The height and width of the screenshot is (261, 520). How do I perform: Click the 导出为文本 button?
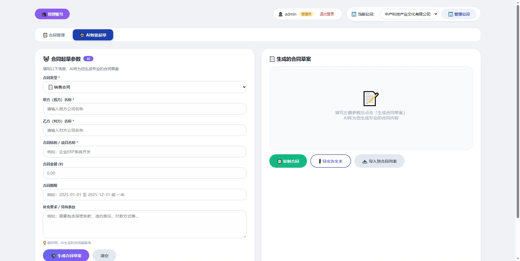[330, 161]
